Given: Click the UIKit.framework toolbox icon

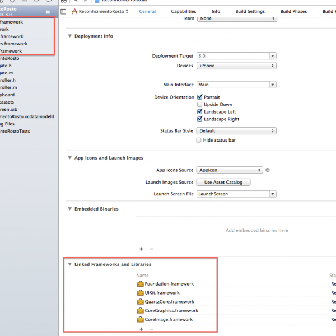Looking at the screenshot, I should 141,293.
